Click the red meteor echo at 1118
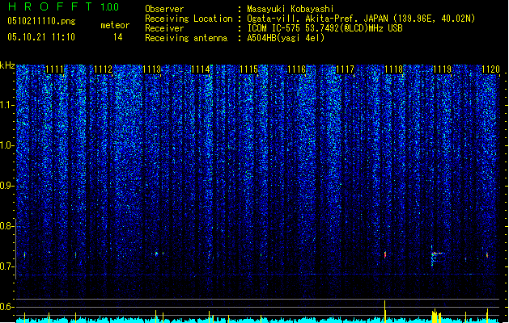The width and height of the screenshot is (509, 323). coord(385,254)
